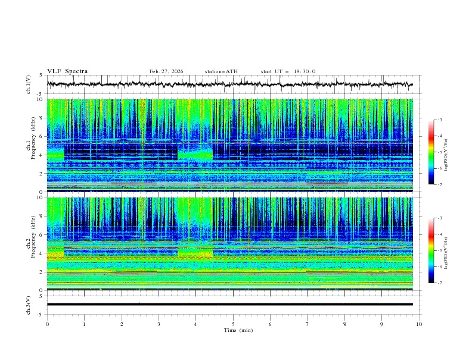Click the ch.2 spectrogram color bar
Image resolution: width=472 pixels, height=364 pixels.
pos(431,250)
